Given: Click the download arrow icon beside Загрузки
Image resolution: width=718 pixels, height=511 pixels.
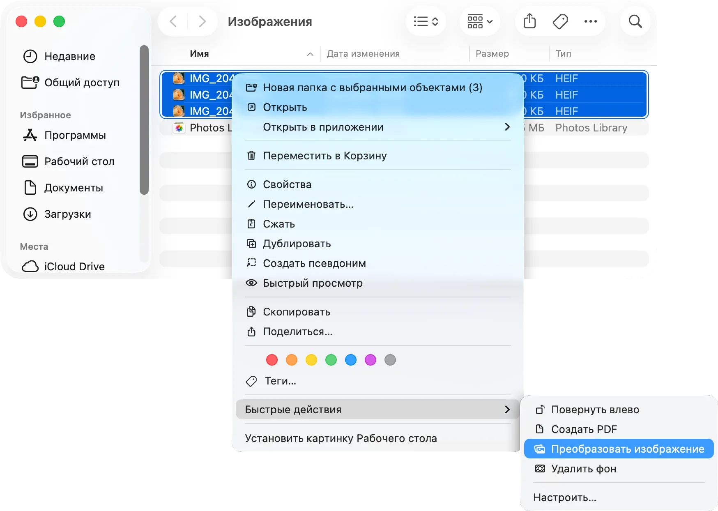Looking at the screenshot, I should 30,214.
